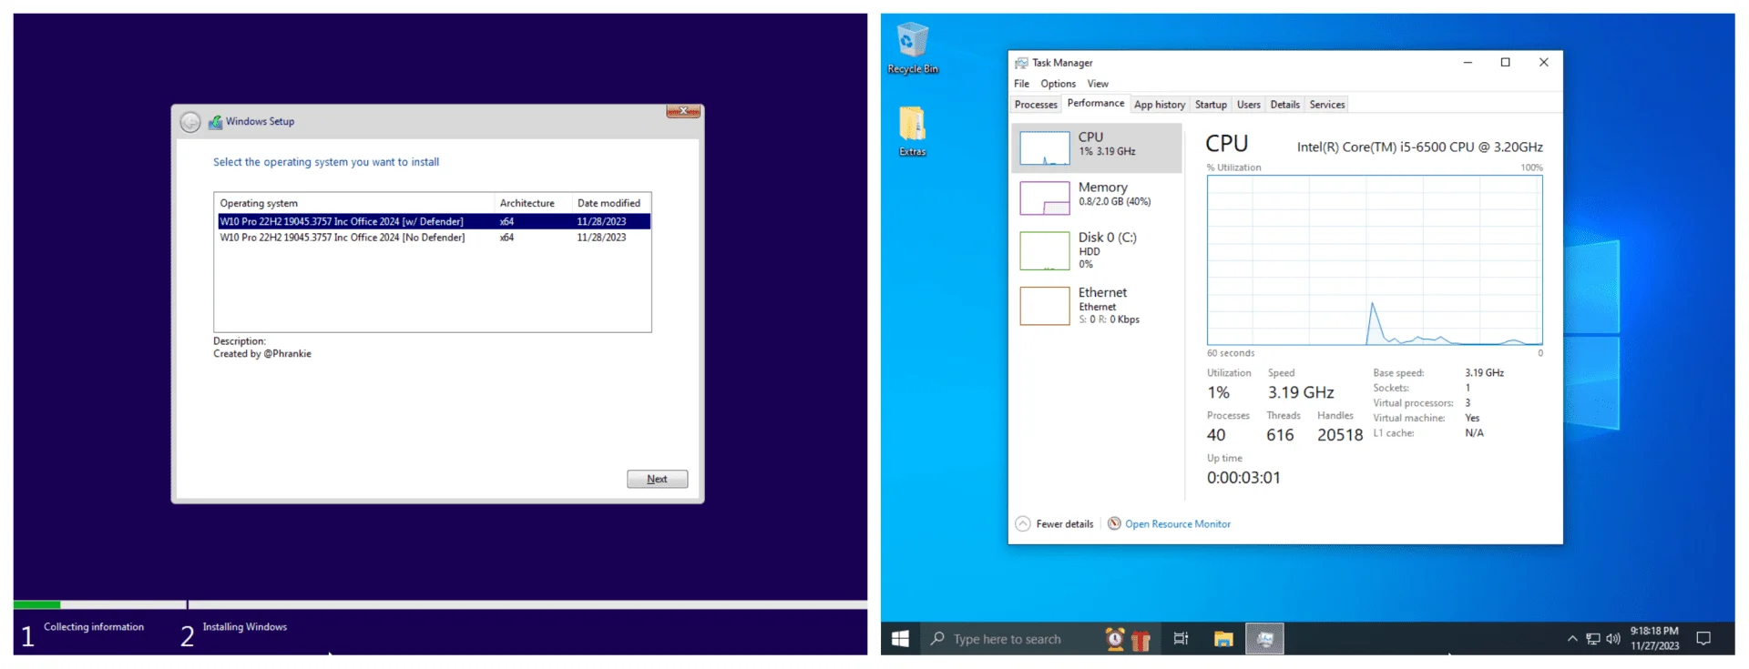Image resolution: width=1749 pixels, height=669 pixels.
Task: Click the gift box icon in search box
Action: click(1140, 640)
